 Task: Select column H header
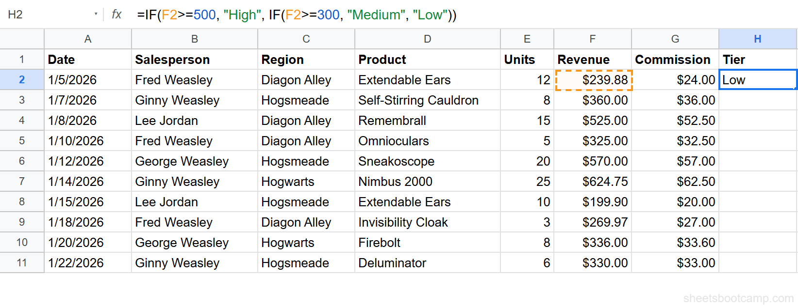(757, 39)
